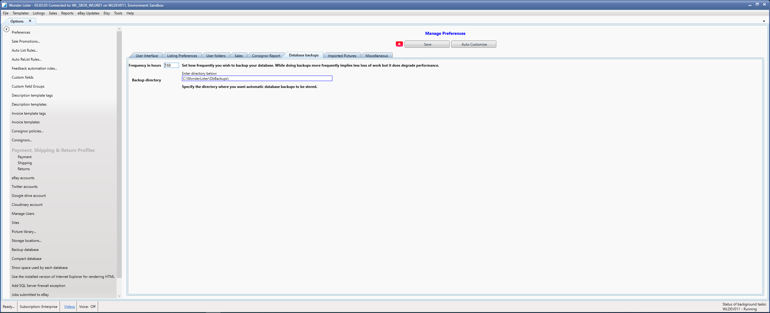Click the circular back arrow icon

point(6,29)
